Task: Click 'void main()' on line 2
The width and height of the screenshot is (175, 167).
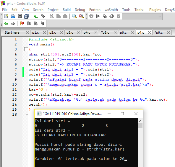Action: coord(41,44)
